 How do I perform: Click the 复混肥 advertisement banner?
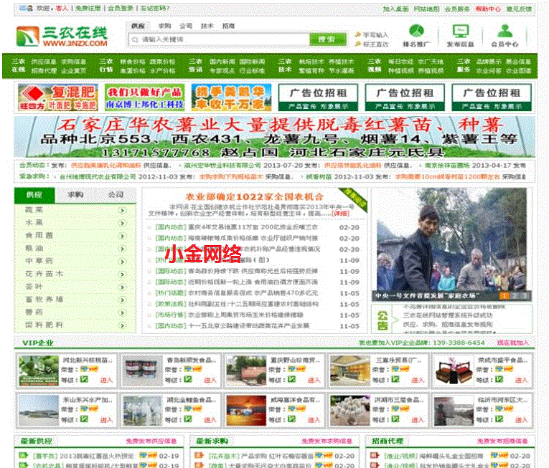coord(57,97)
